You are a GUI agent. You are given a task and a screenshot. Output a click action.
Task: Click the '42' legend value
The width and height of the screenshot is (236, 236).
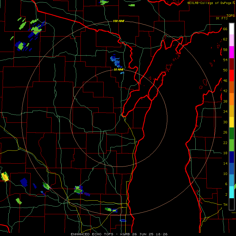click(x=225, y=91)
